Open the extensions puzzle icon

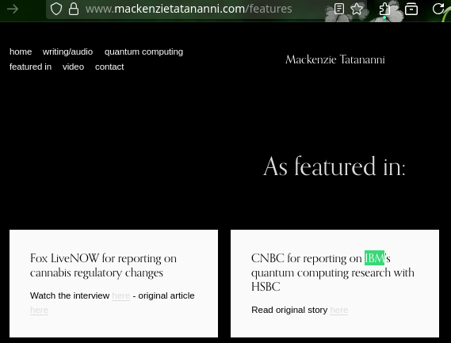[x=384, y=10]
